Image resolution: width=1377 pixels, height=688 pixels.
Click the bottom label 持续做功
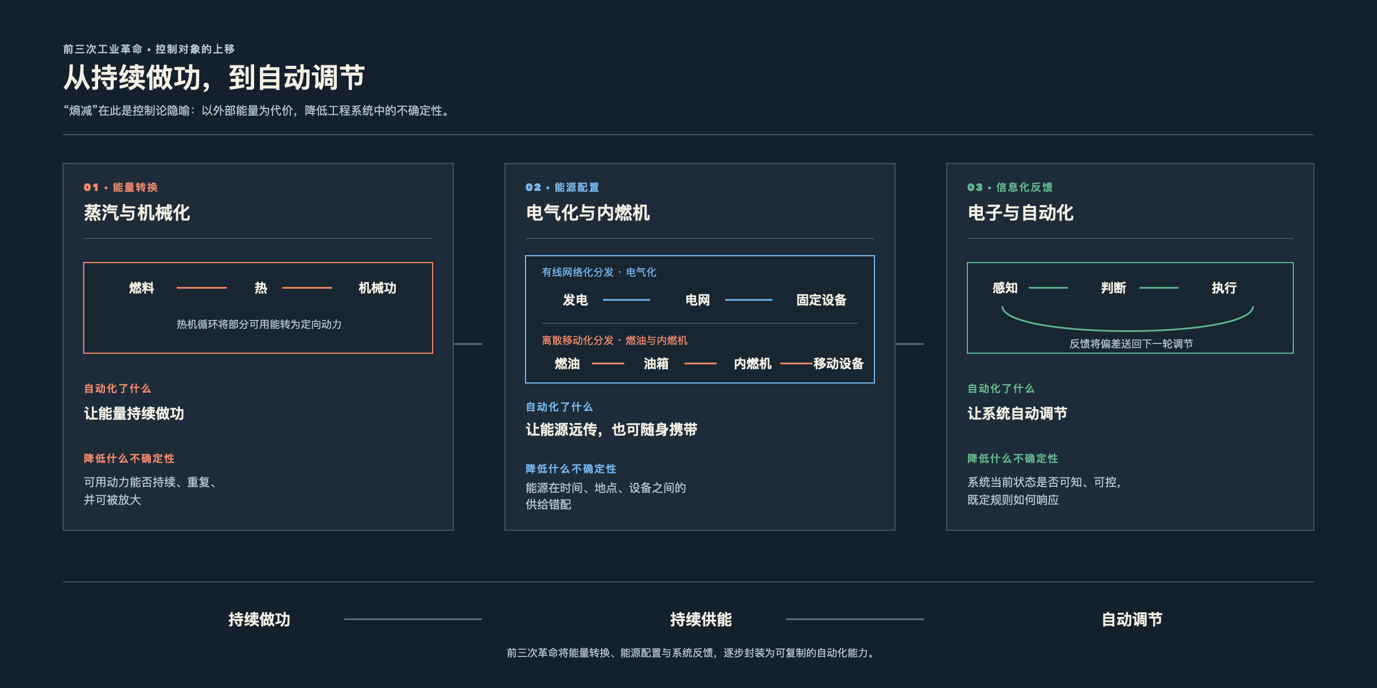point(259,619)
